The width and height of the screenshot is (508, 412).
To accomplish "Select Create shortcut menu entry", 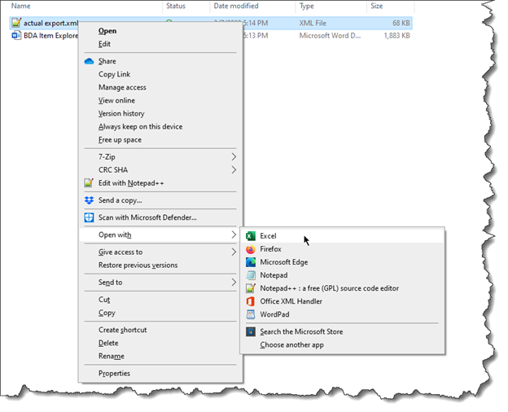I will point(160,330).
